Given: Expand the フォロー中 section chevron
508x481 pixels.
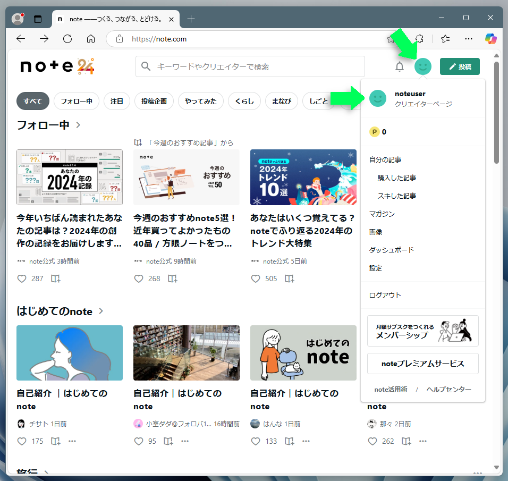Looking at the screenshot, I should 78,125.
